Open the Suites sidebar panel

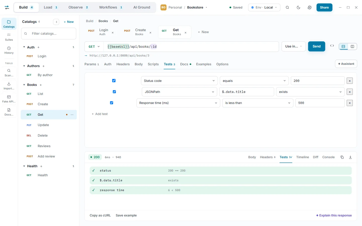point(9,37)
